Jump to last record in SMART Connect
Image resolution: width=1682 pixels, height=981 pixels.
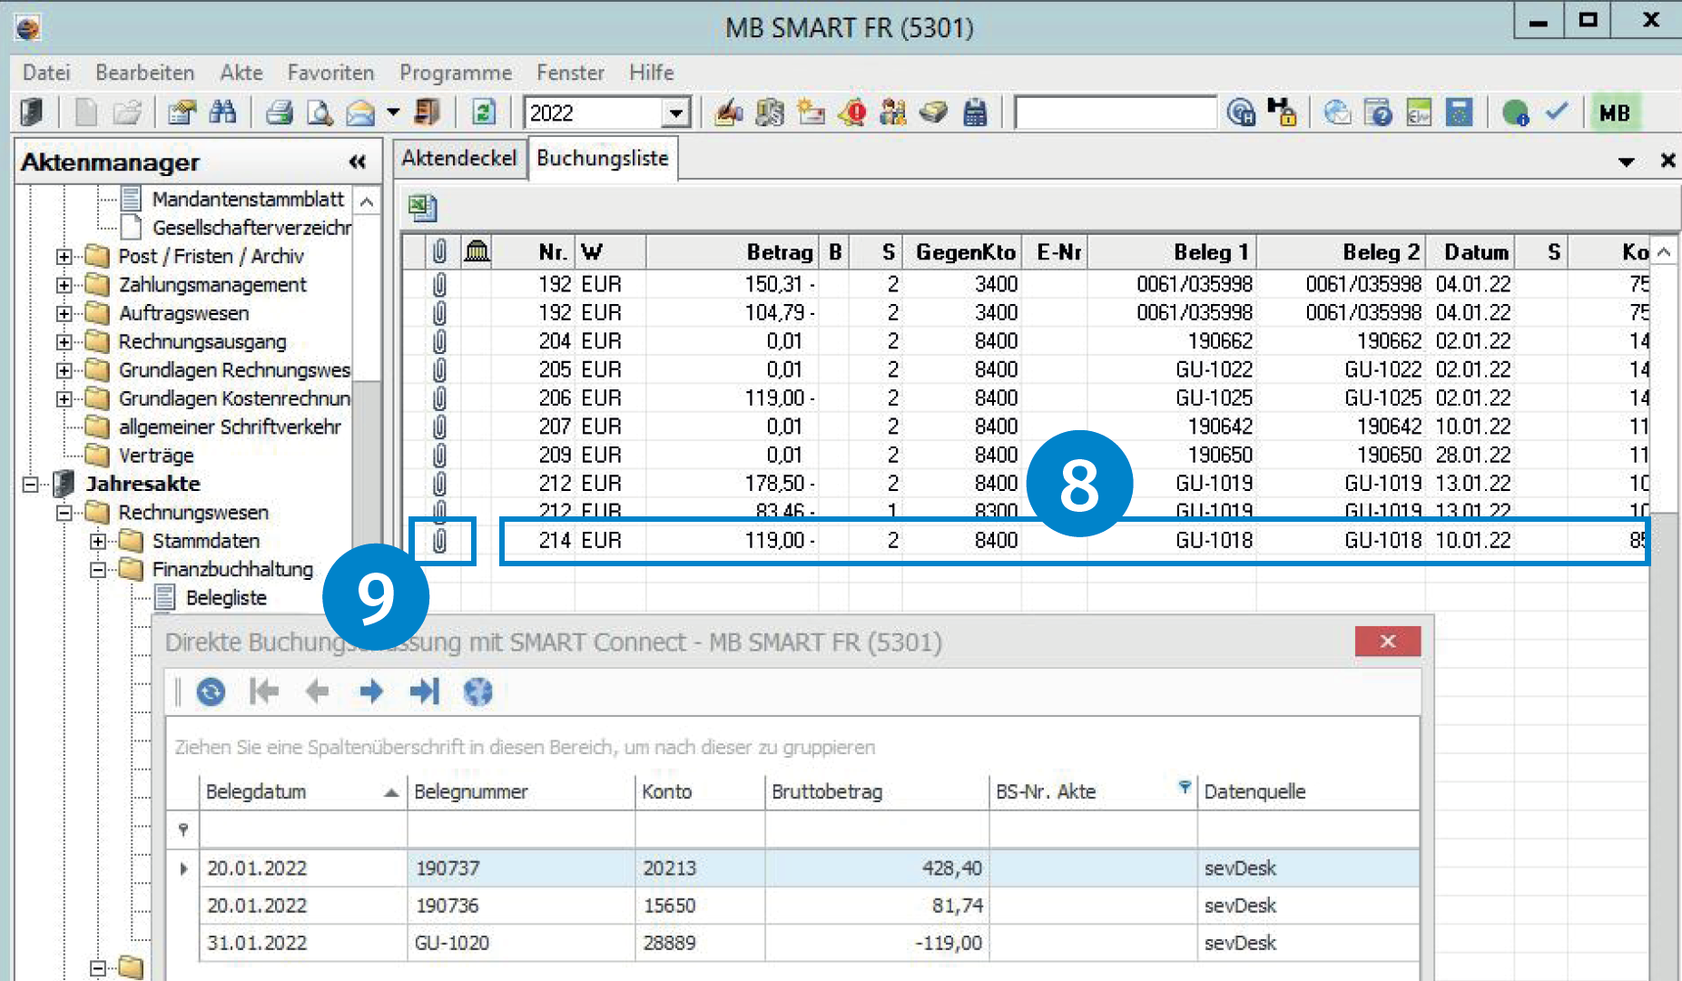[x=424, y=692]
